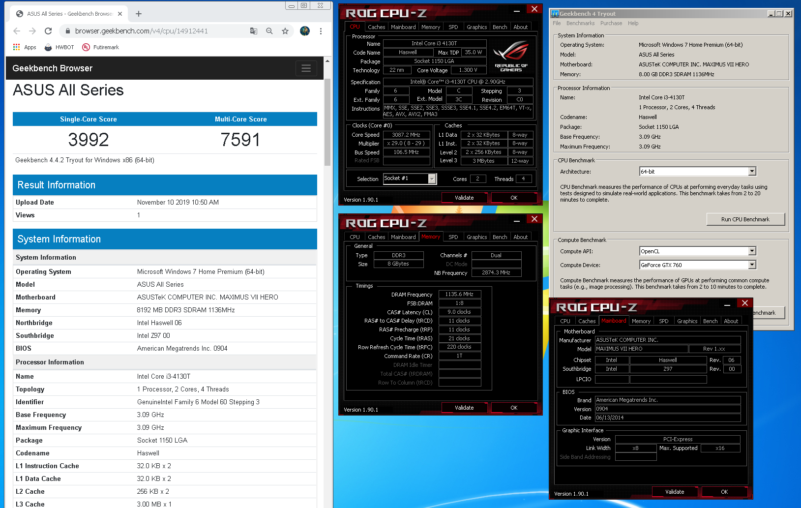Click the Multiplier value x 29.0 (8 - 29)
This screenshot has height=508, width=801.
[x=406, y=144]
